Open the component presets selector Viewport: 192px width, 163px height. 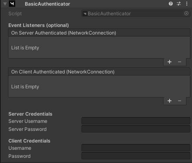[x=179, y=4]
